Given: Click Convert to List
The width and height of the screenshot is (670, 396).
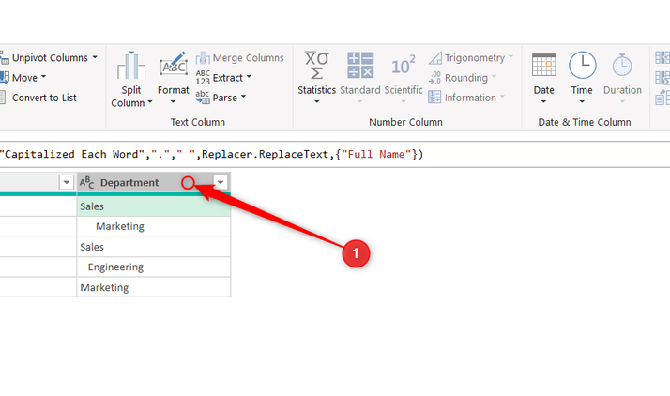Looking at the screenshot, I should coord(44,98).
